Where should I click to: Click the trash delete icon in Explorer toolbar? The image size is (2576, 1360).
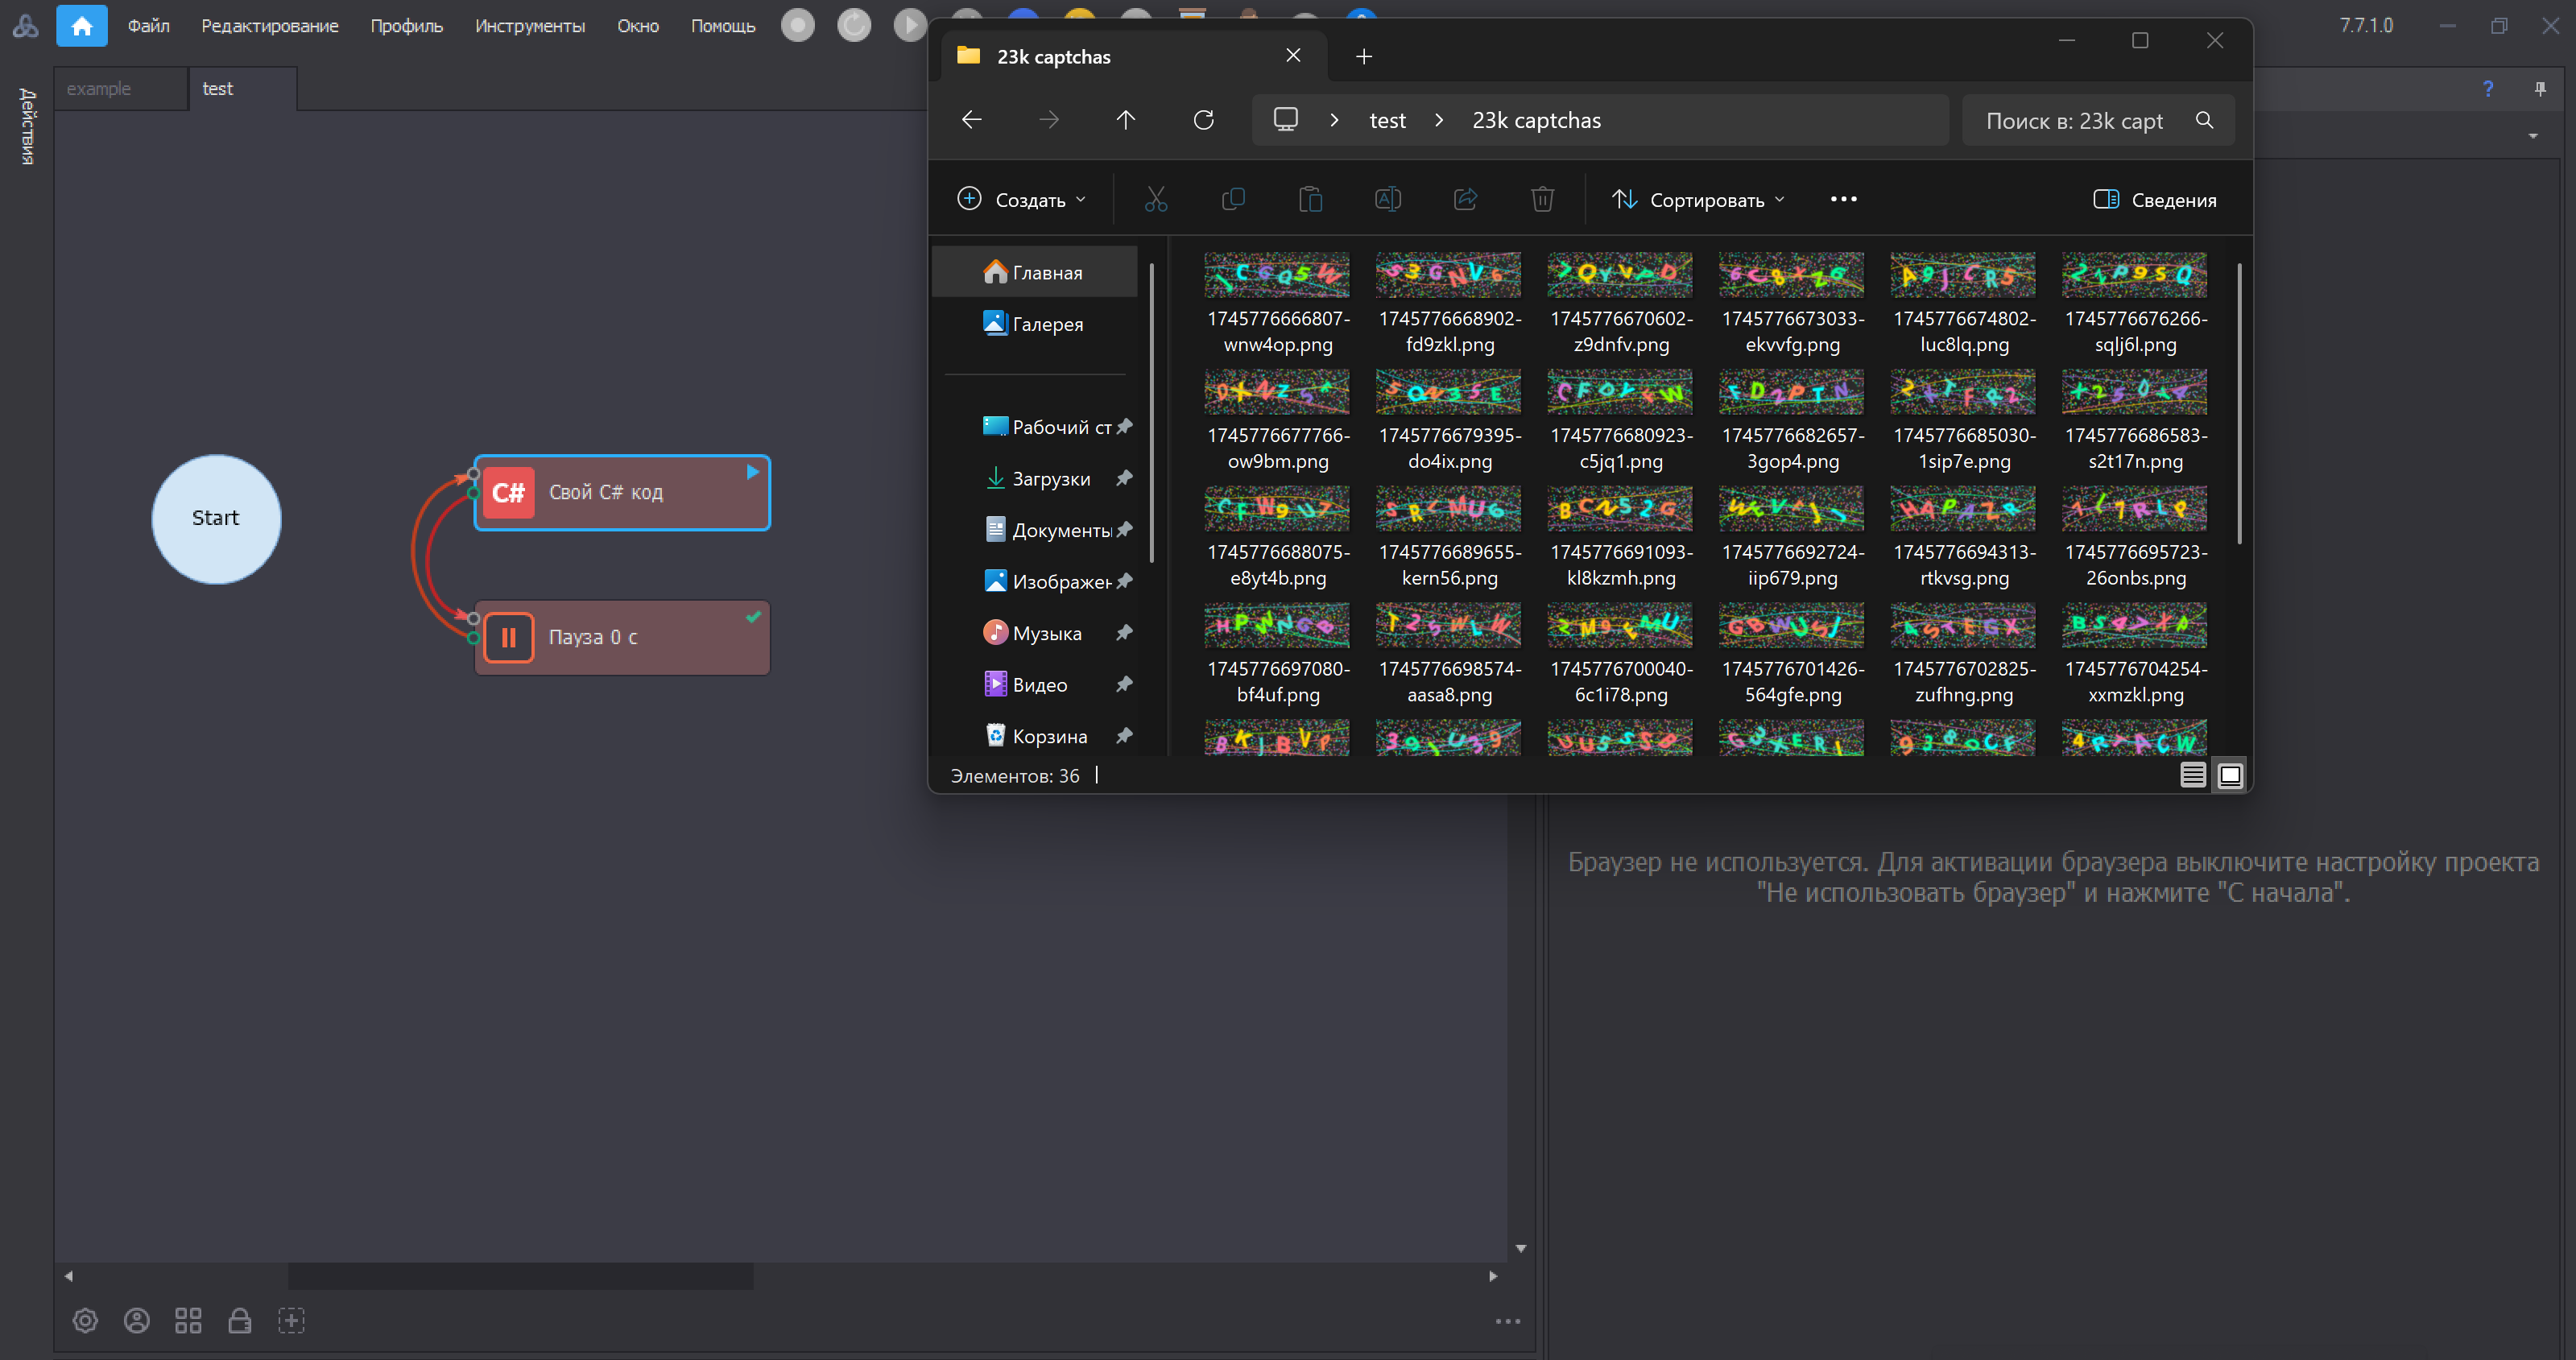(1542, 200)
